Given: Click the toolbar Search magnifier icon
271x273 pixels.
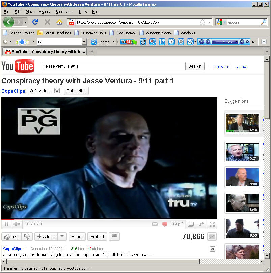Looking at the screenshot, I should click(x=93, y=42).
